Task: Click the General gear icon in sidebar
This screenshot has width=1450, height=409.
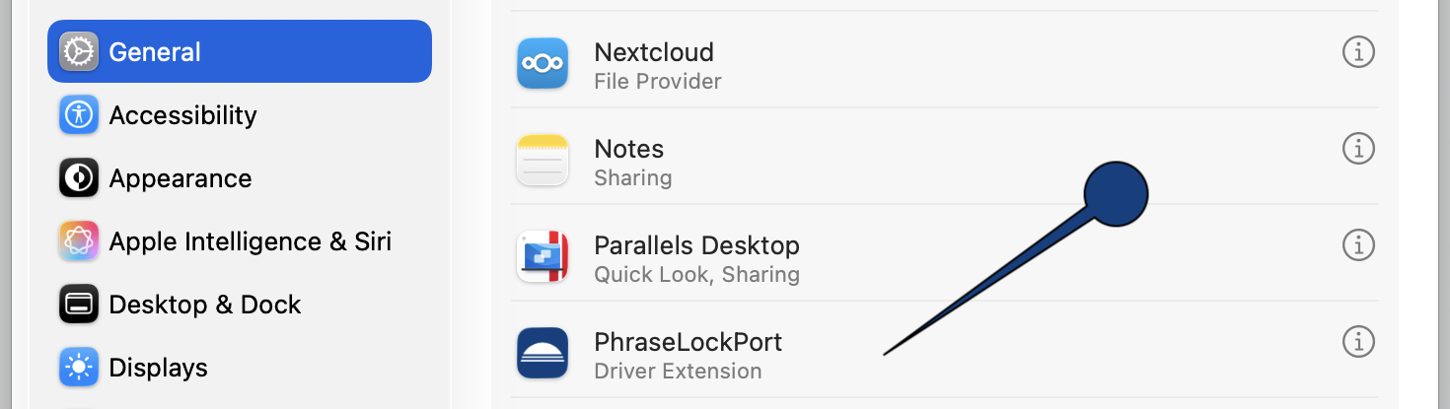Action: 79,51
